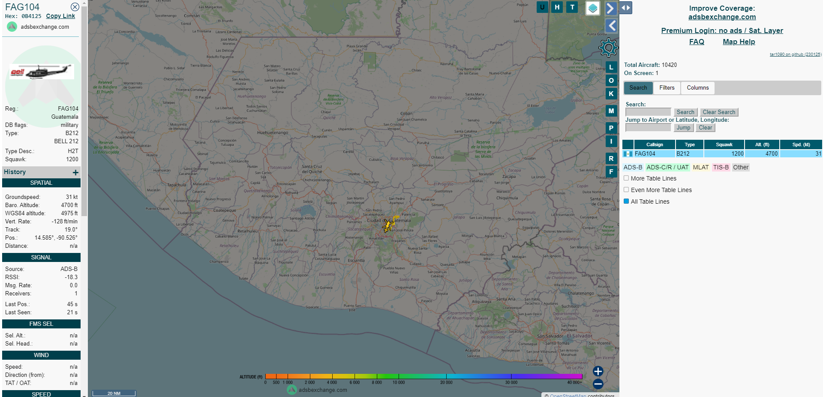Open the settings gear on map

608,48
